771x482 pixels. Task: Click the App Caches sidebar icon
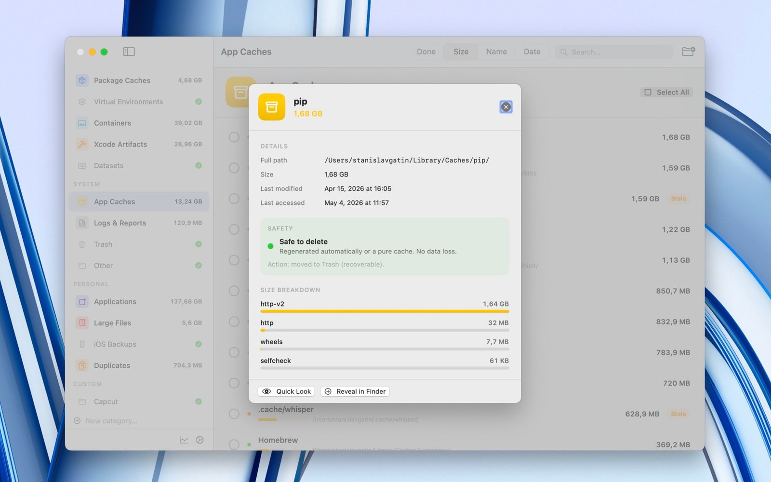82,201
